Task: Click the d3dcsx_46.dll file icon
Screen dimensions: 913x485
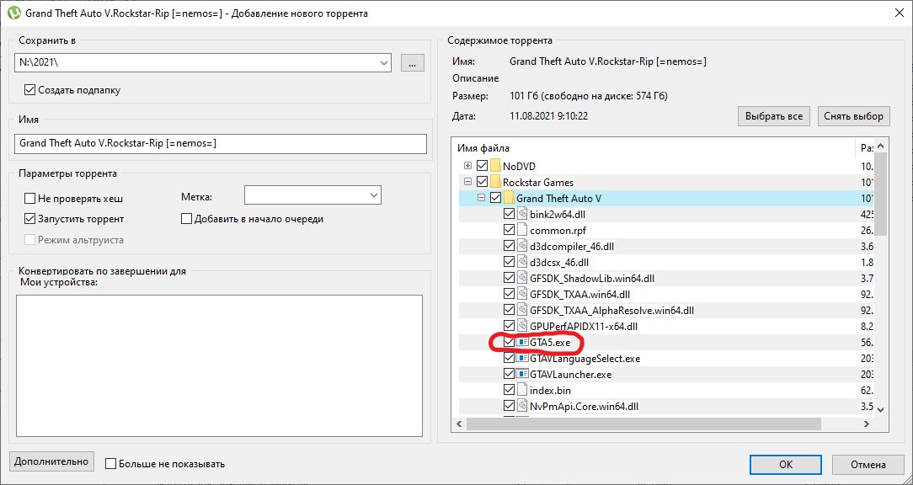Action: tap(522, 263)
